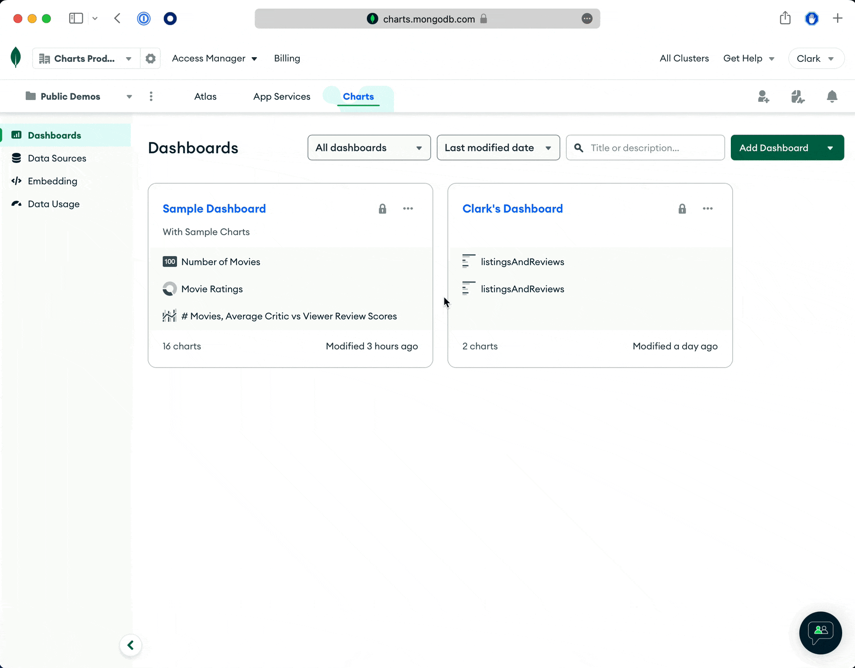This screenshot has width=855, height=668.
Task: Open the Sample Dashboard title link
Action: [x=214, y=209]
